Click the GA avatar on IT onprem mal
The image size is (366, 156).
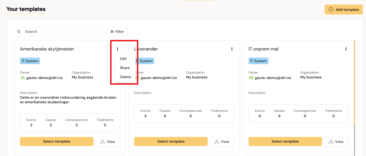tap(251, 78)
